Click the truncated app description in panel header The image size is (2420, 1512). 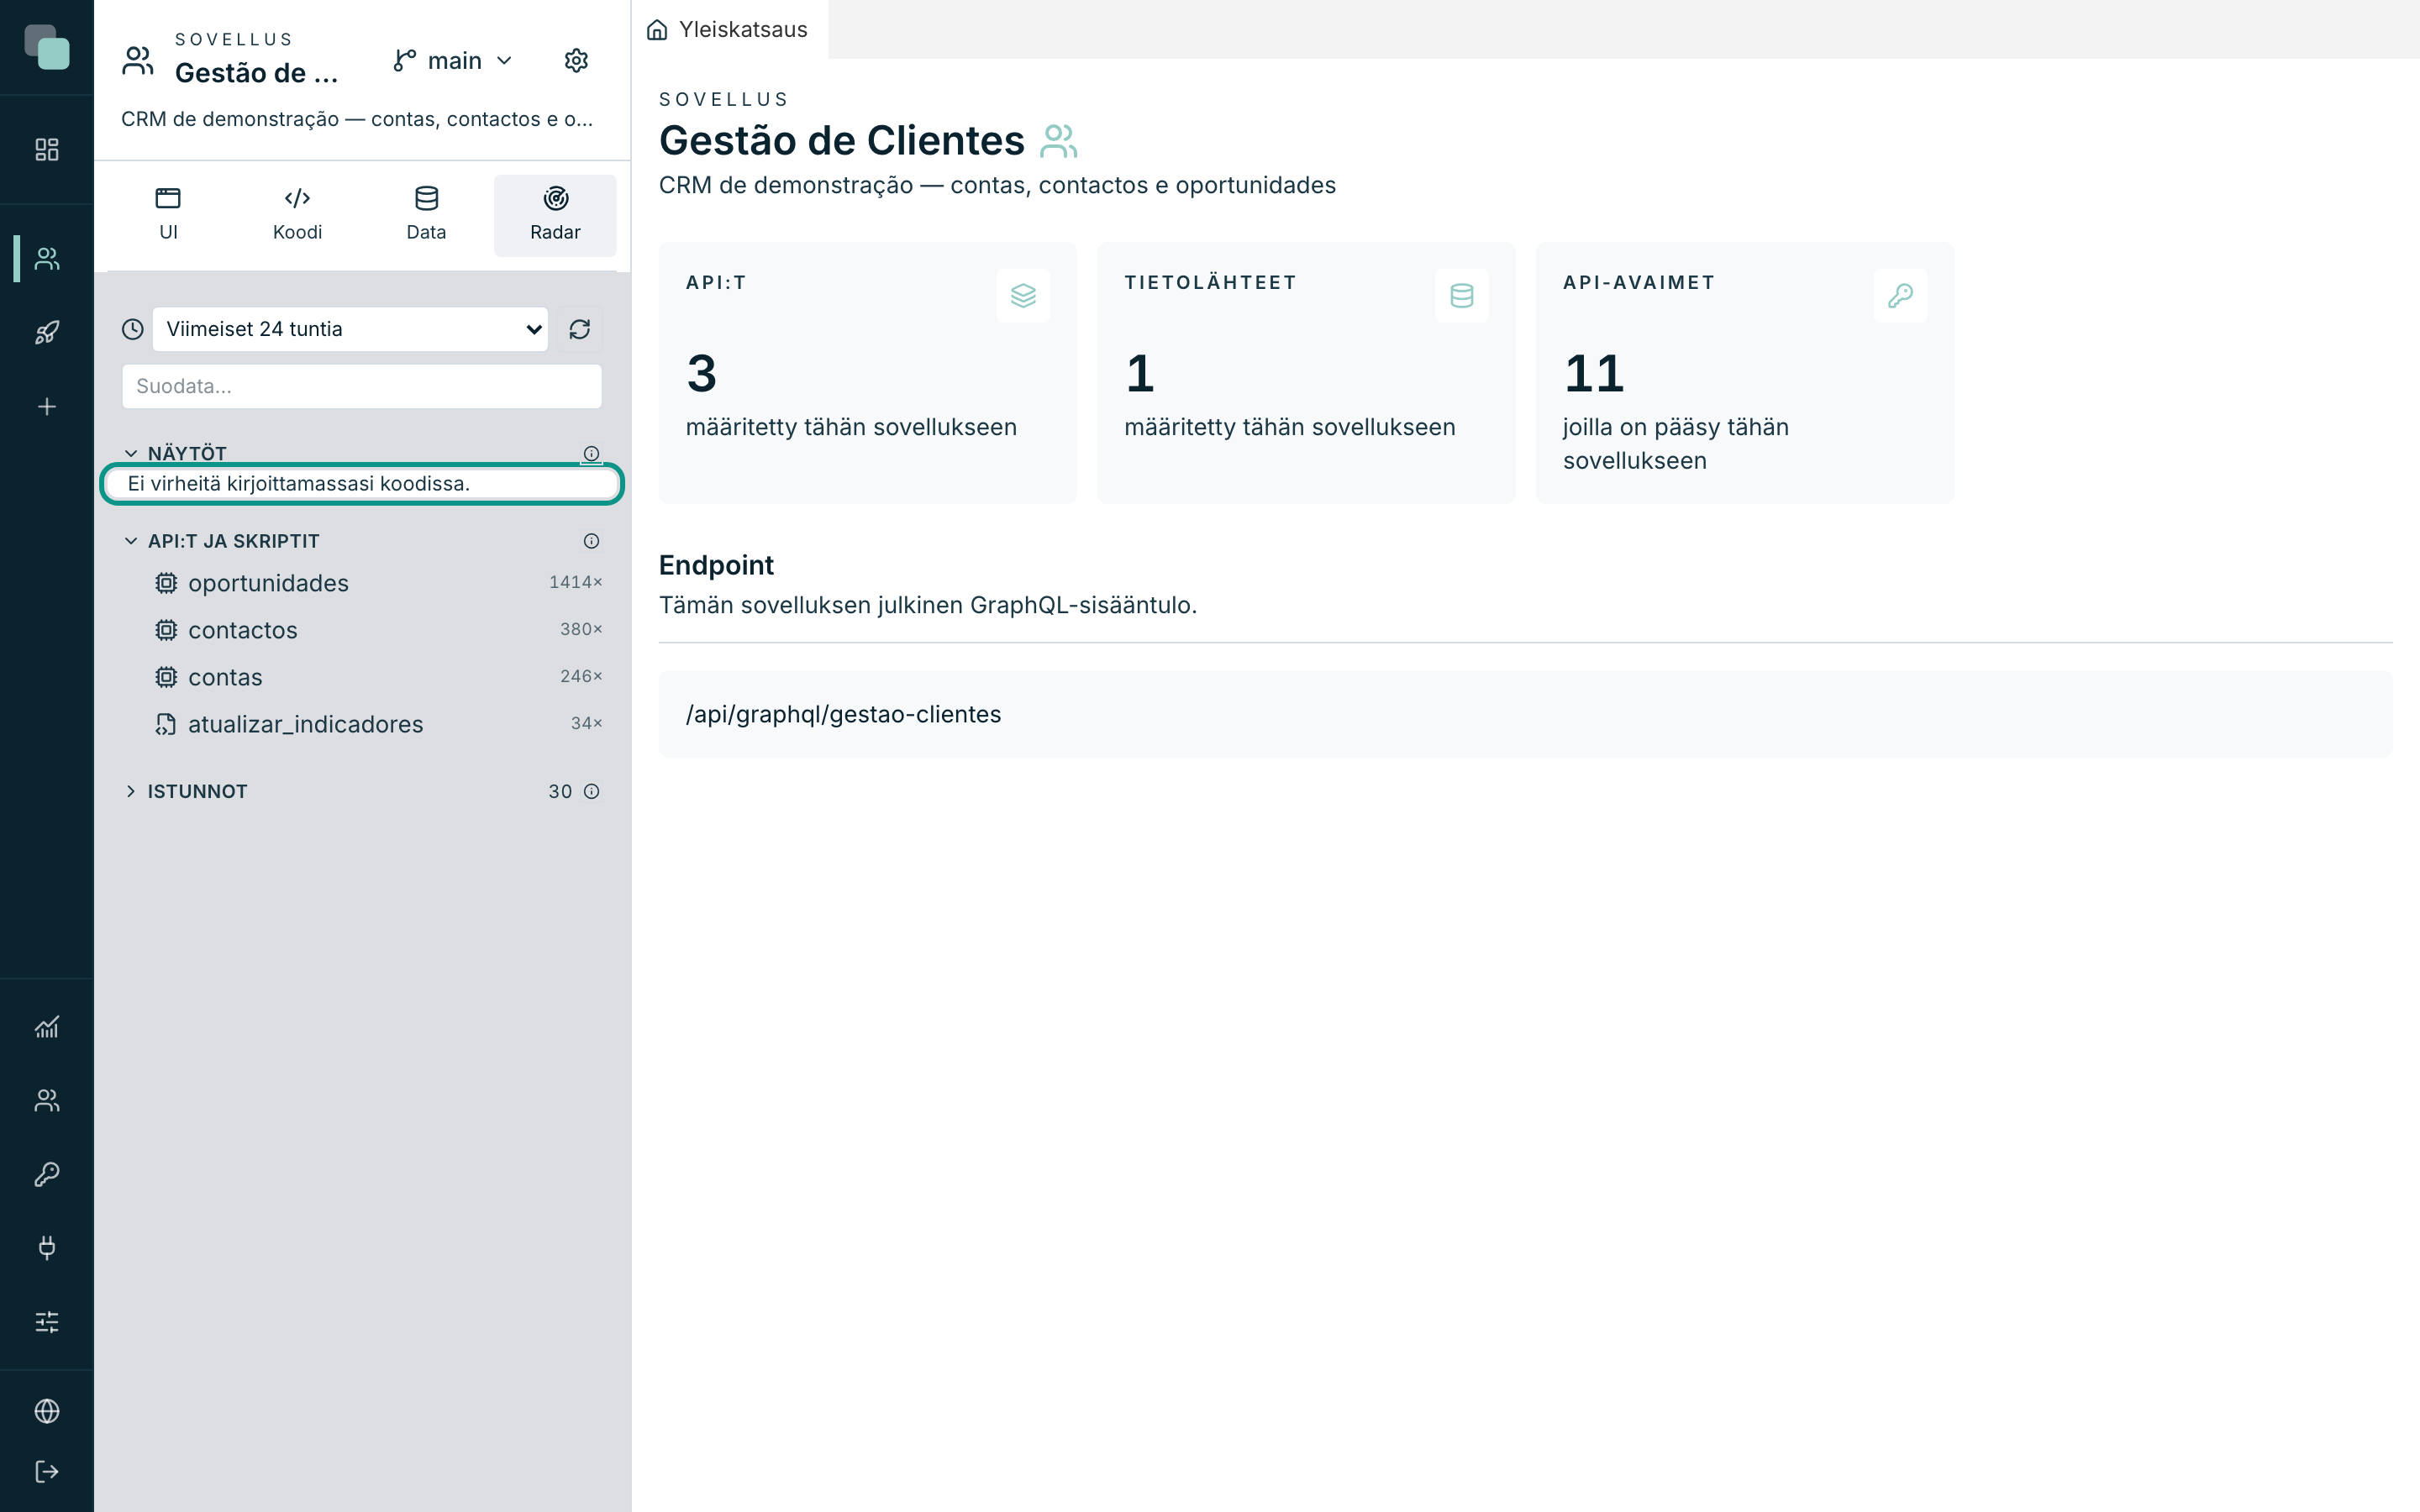click(357, 119)
